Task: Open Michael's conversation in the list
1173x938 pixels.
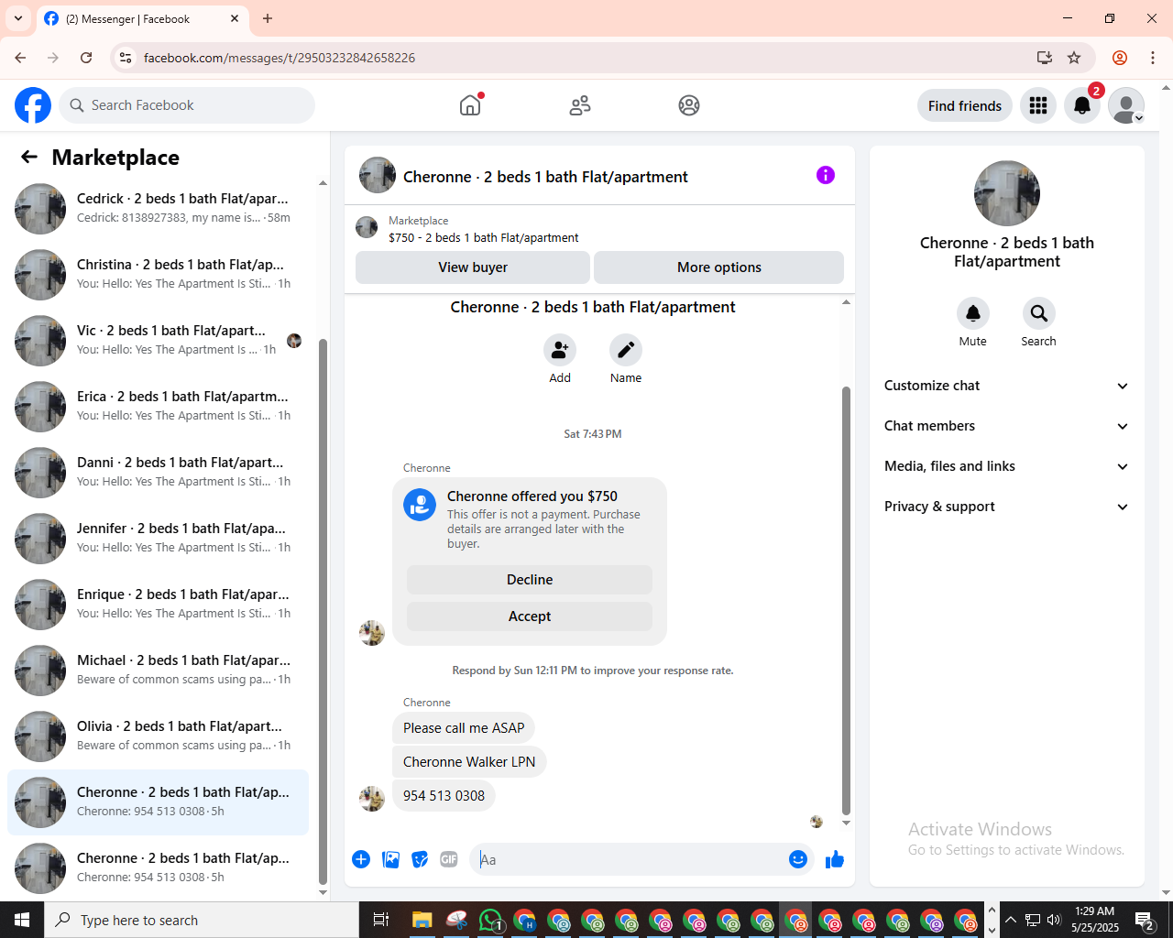Action: point(158,671)
